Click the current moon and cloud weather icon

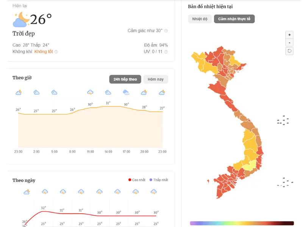(x=21, y=20)
